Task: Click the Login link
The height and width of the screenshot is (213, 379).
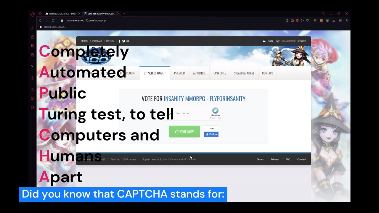Action: click(x=268, y=41)
